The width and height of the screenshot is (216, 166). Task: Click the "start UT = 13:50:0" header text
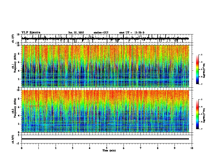pos(132,33)
